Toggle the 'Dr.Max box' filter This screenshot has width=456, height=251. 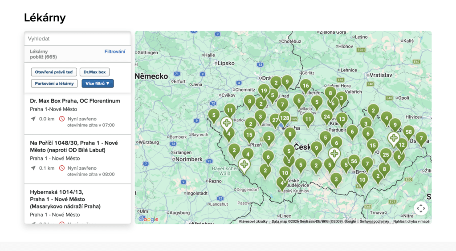(x=94, y=72)
